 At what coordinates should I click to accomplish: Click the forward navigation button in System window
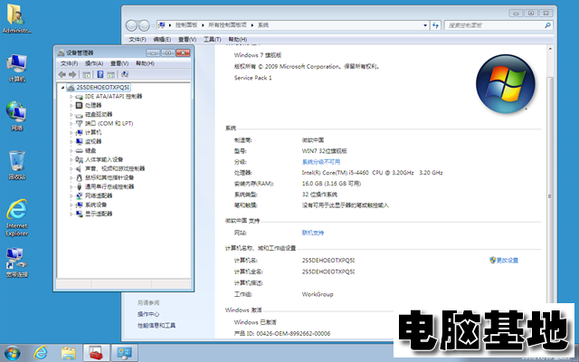(x=144, y=25)
